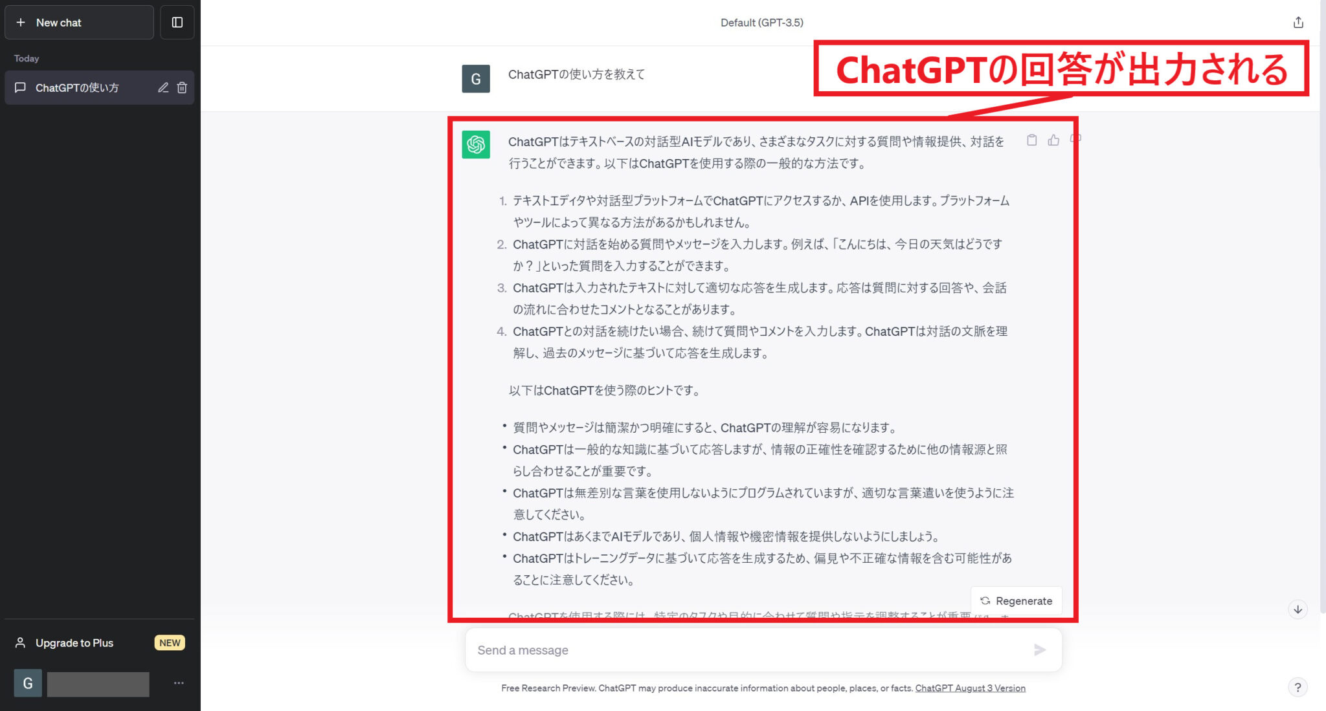Open the share icon at top right
This screenshot has width=1326, height=711.
(1298, 21)
